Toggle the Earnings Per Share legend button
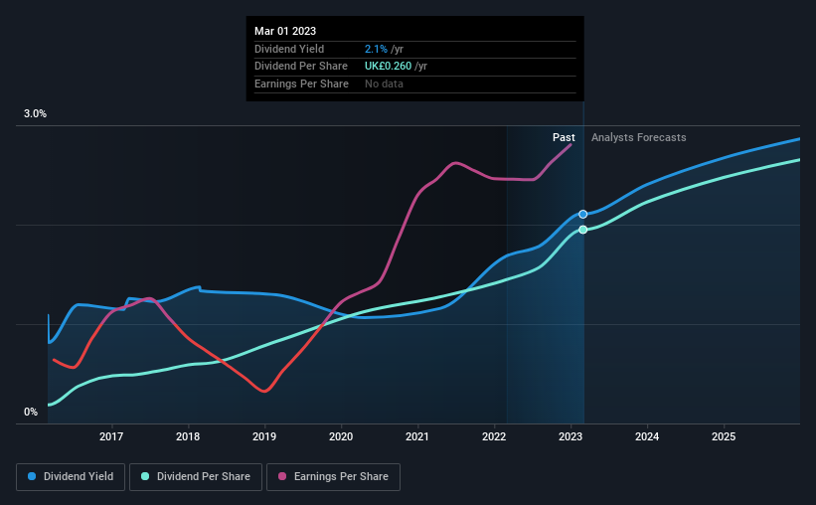 (x=333, y=477)
